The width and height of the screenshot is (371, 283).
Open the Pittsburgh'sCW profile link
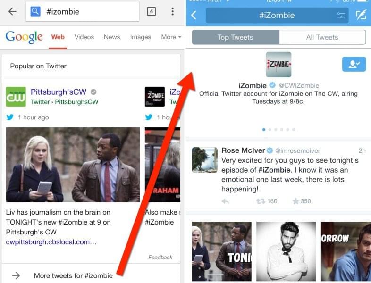(59, 92)
